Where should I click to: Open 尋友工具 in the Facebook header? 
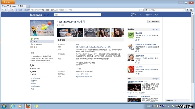click(149, 15)
